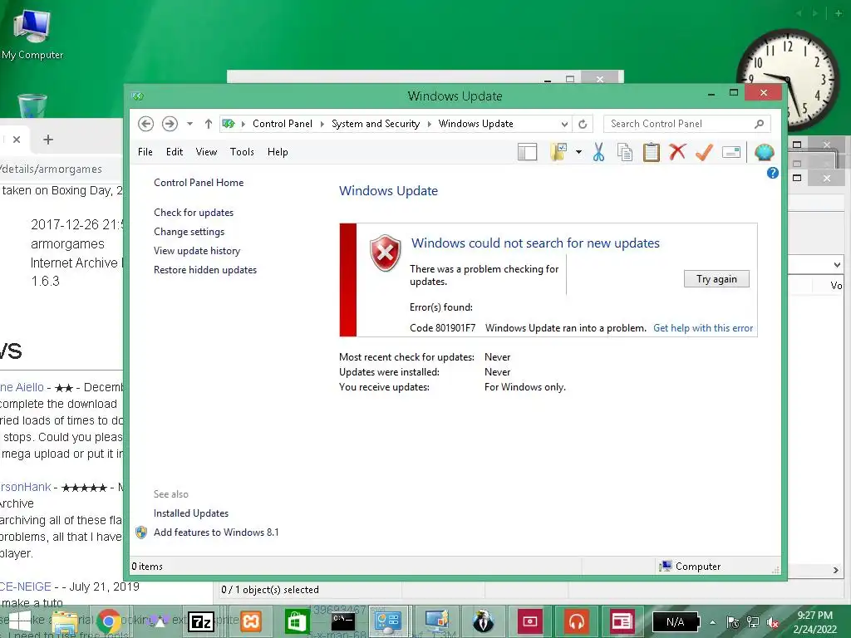Close the browser tab with X

pyautogui.click(x=17, y=140)
